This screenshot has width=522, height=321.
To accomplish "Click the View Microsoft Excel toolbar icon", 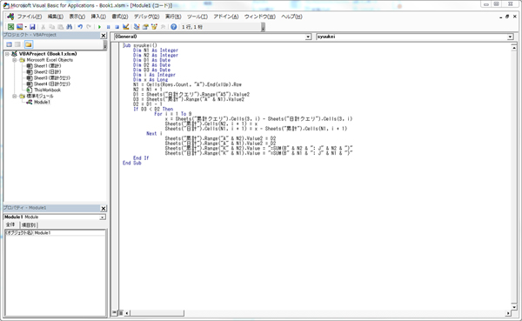I will pyautogui.click(x=10, y=27).
